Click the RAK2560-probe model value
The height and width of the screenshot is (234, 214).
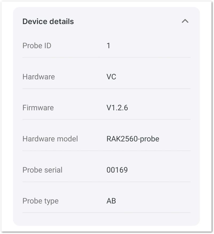[x=133, y=139]
